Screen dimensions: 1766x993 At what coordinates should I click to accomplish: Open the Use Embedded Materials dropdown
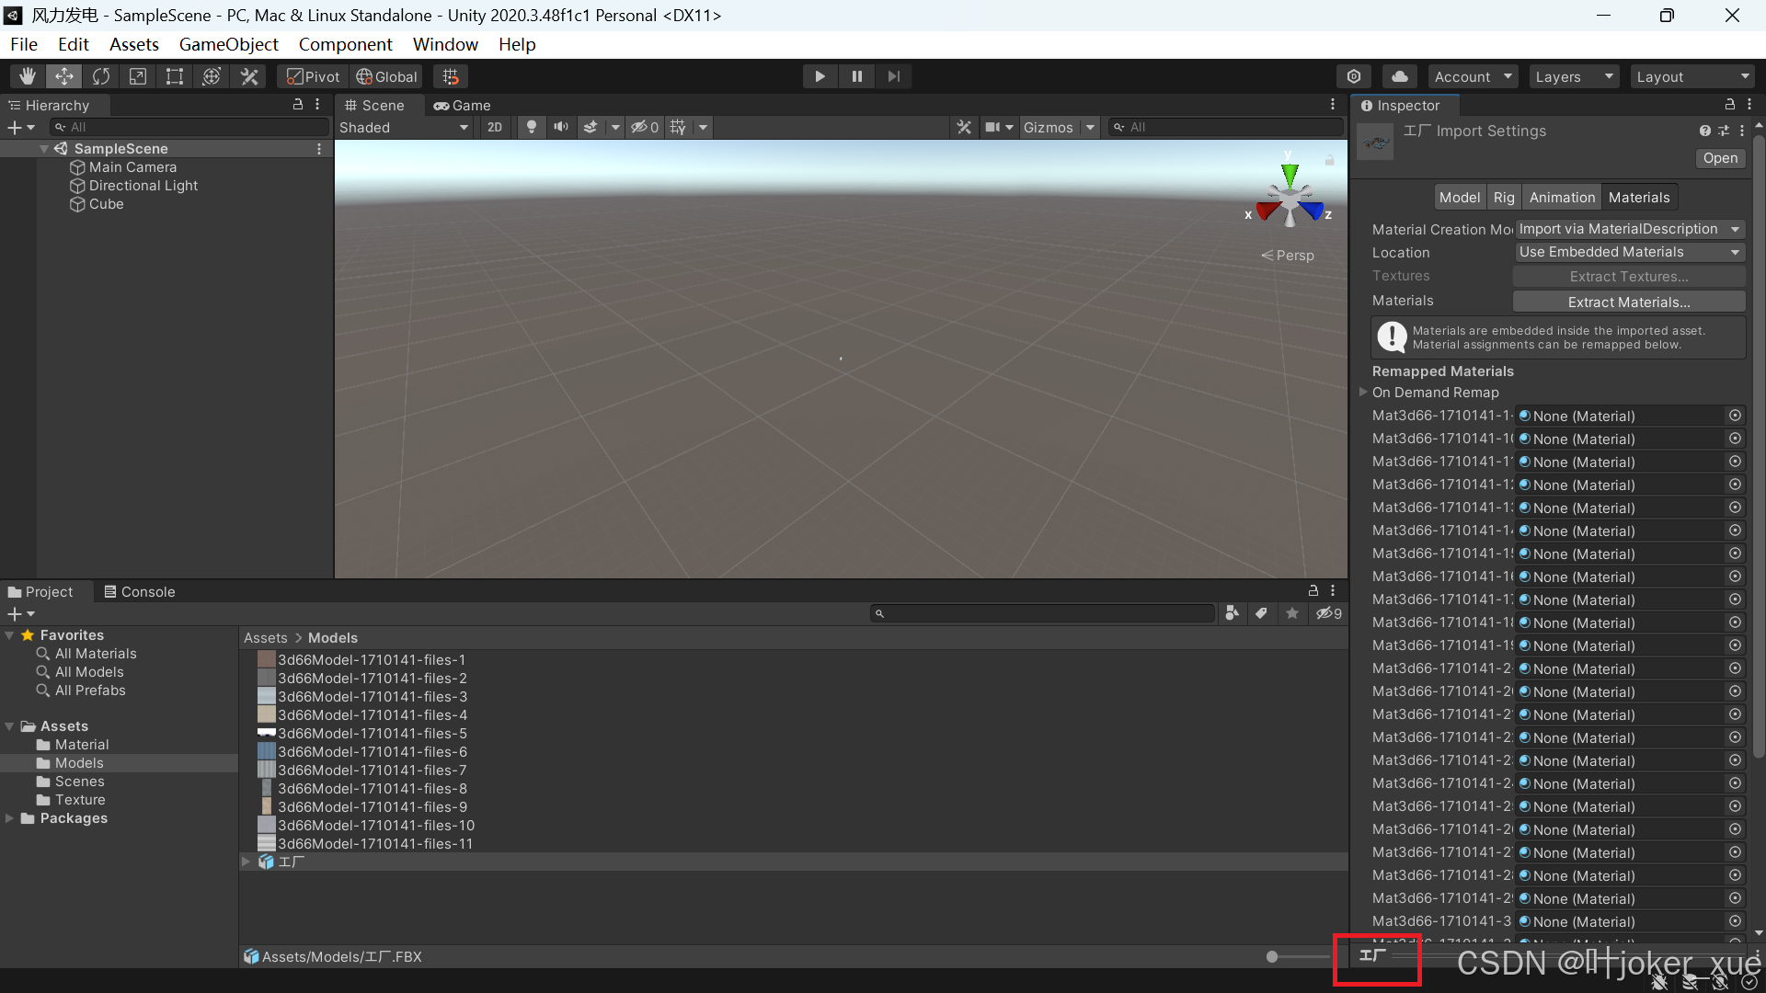point(1628,252)
